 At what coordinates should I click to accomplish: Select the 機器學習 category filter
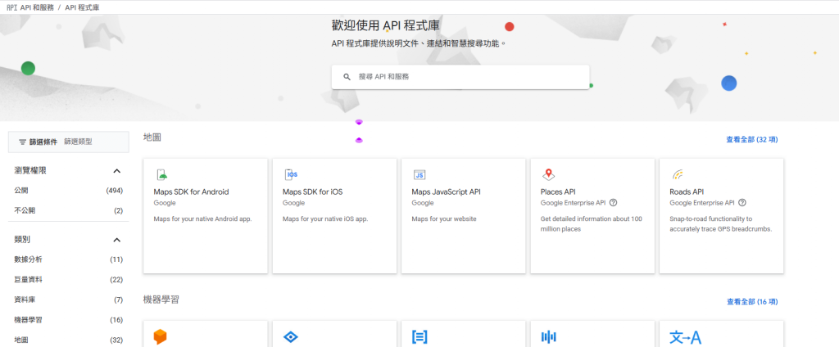coord(69,320)
